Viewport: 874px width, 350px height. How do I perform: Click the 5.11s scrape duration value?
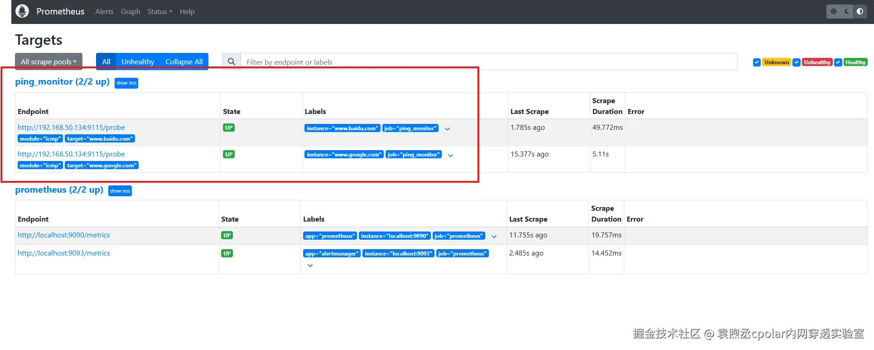[600, 154]
